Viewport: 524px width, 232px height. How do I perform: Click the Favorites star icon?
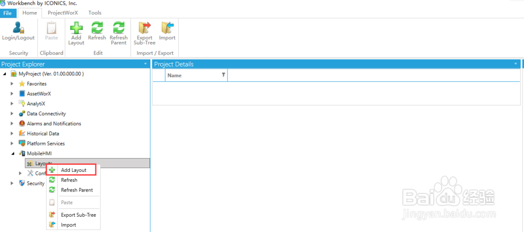coord(22,84)
